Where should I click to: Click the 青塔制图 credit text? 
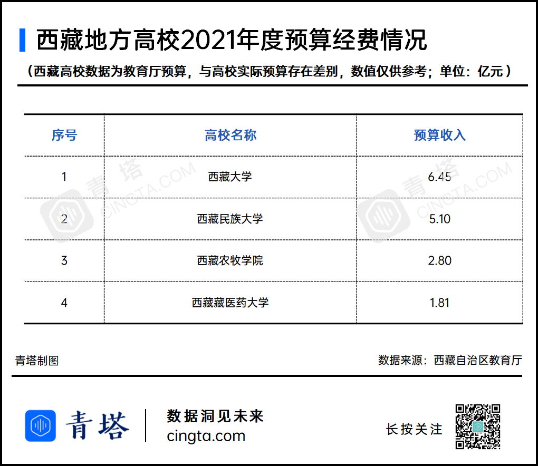[37, 361]
